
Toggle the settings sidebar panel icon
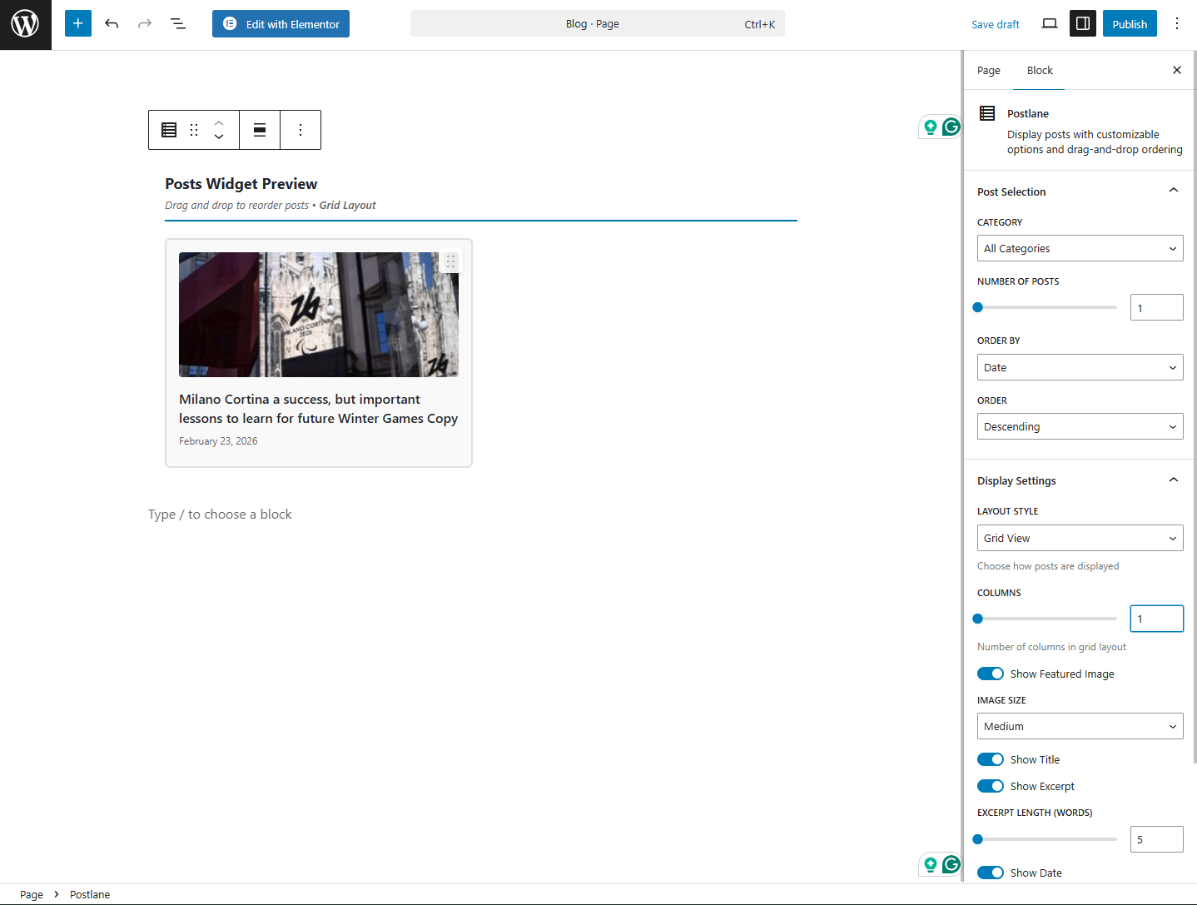(x=1083, y=24)
